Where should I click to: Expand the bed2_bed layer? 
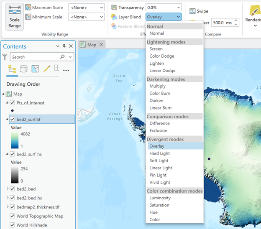[8, 188]
